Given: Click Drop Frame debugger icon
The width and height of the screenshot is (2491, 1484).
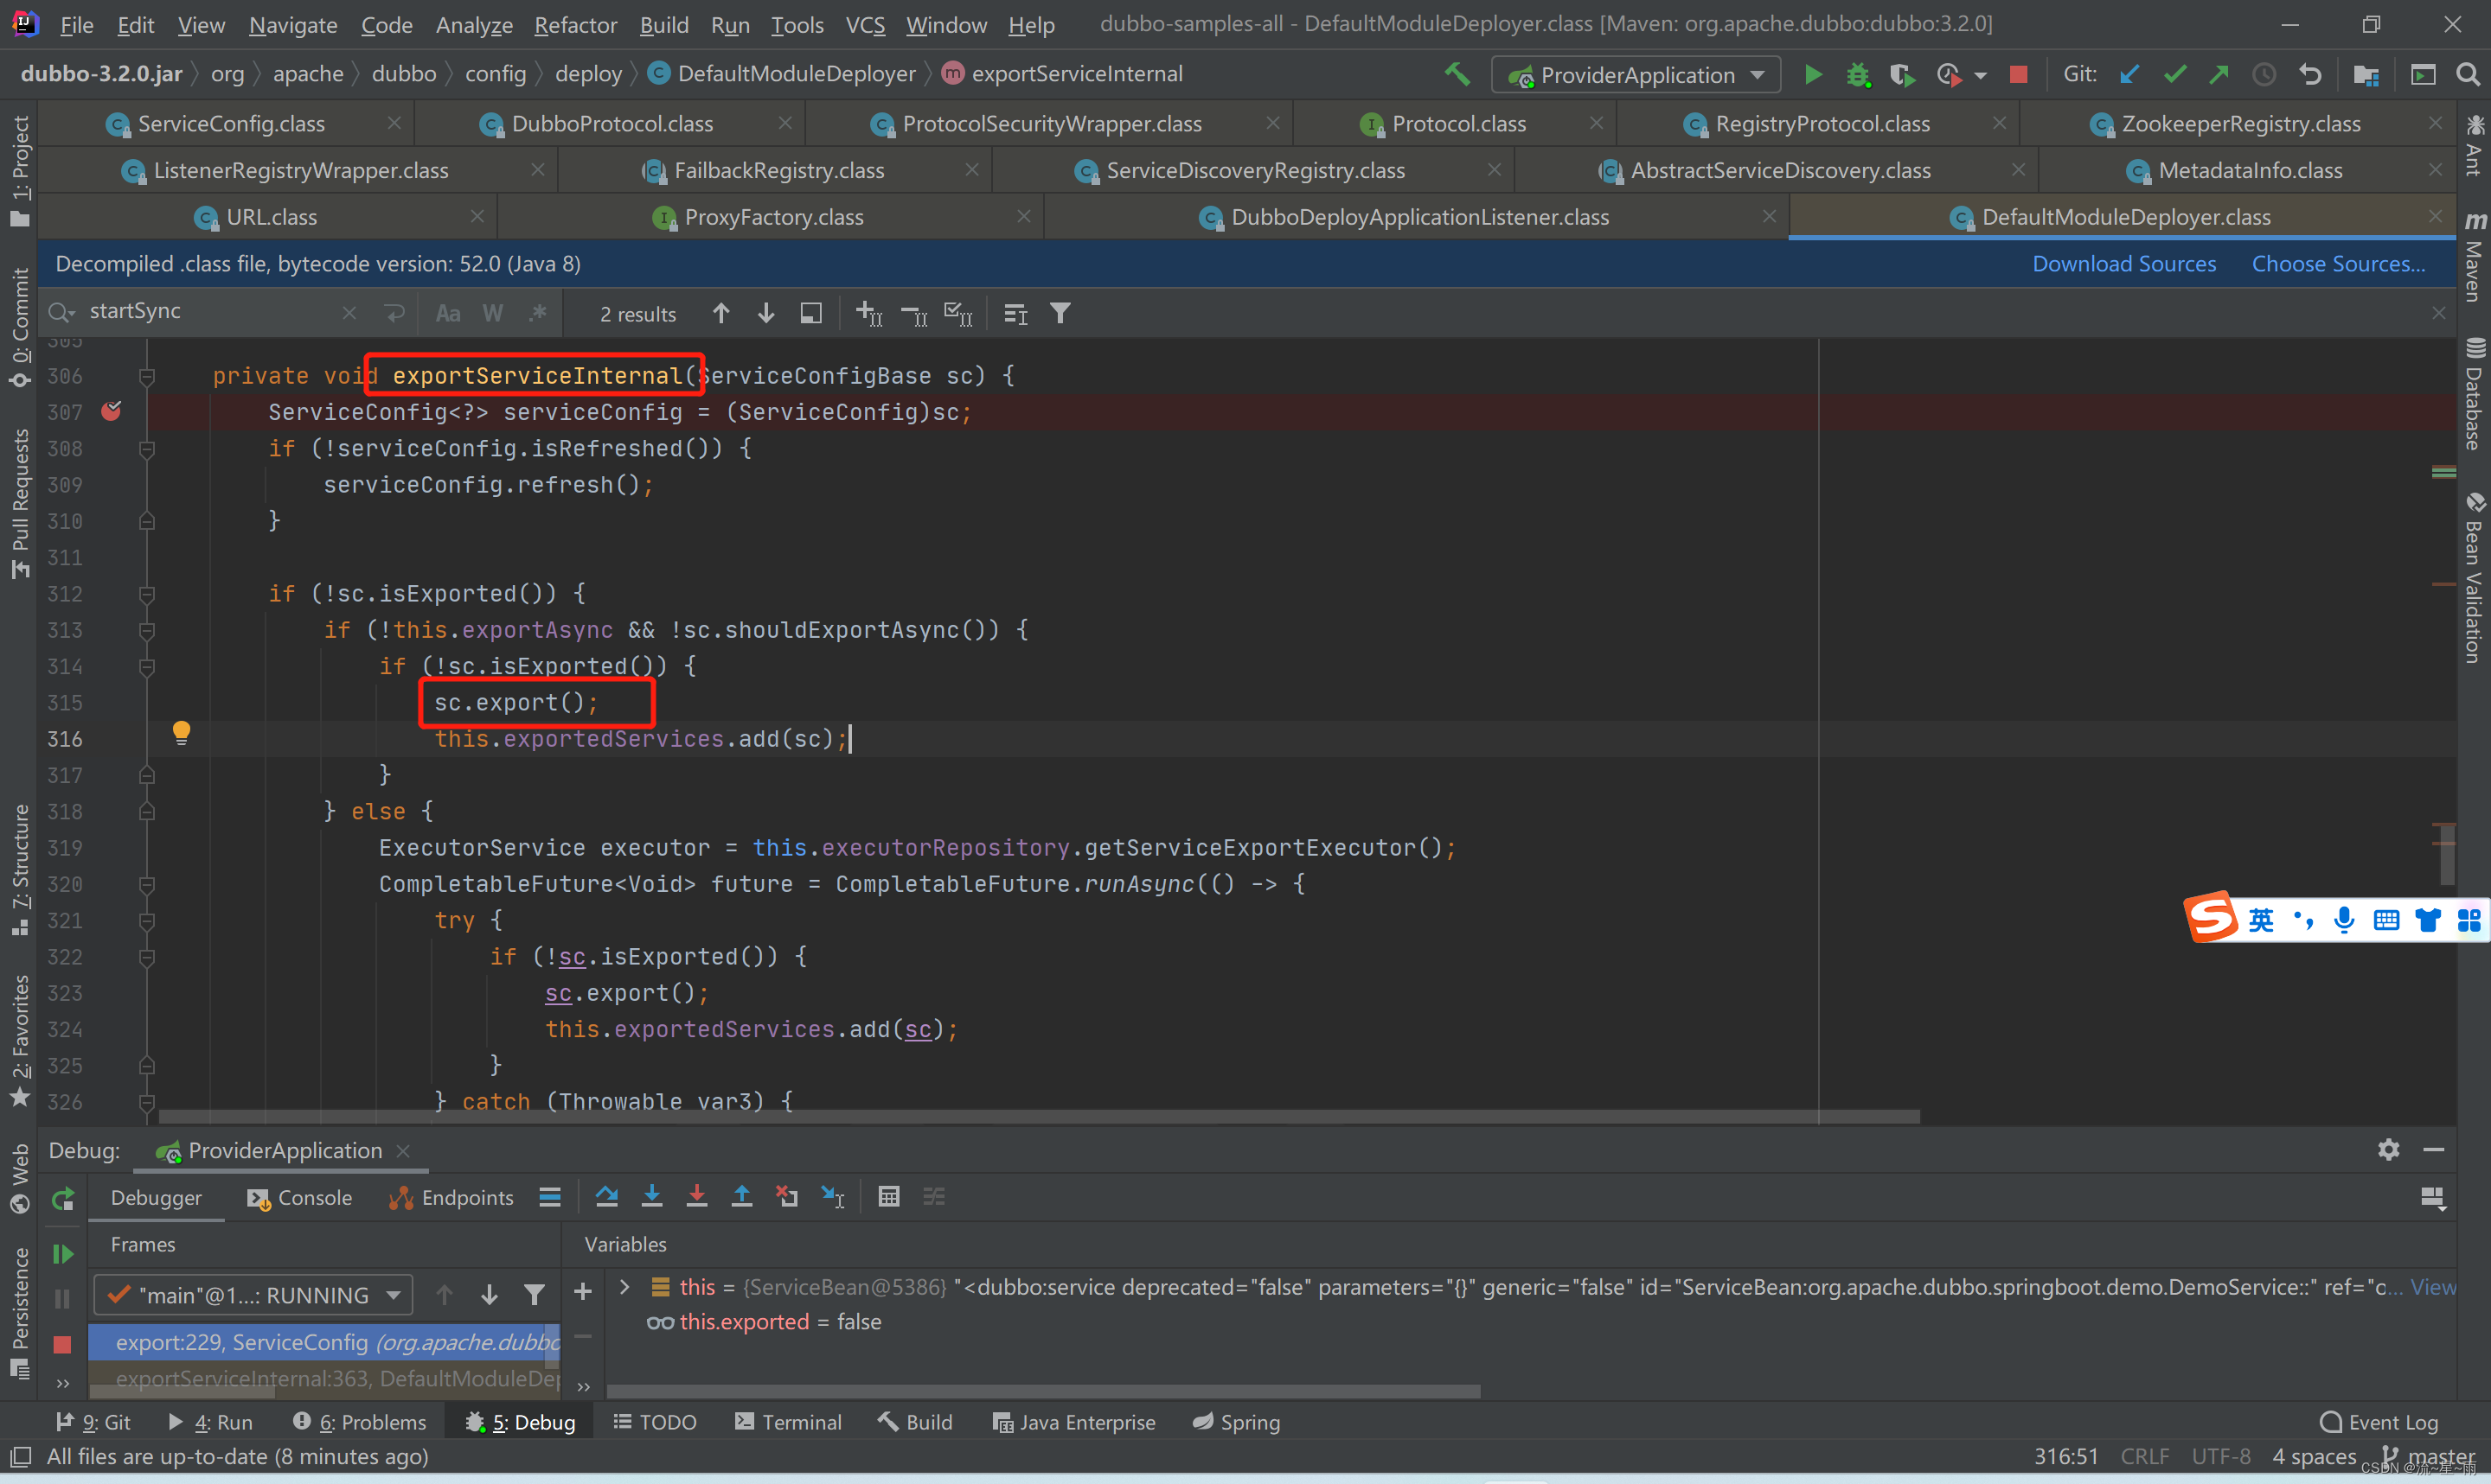Looking at the screenshot, I should click(x=787, y=1196).
